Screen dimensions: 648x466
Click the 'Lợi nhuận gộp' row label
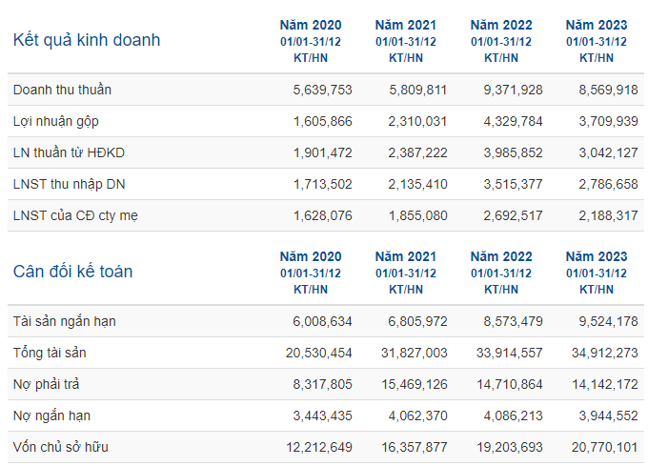tap(56, 121)
